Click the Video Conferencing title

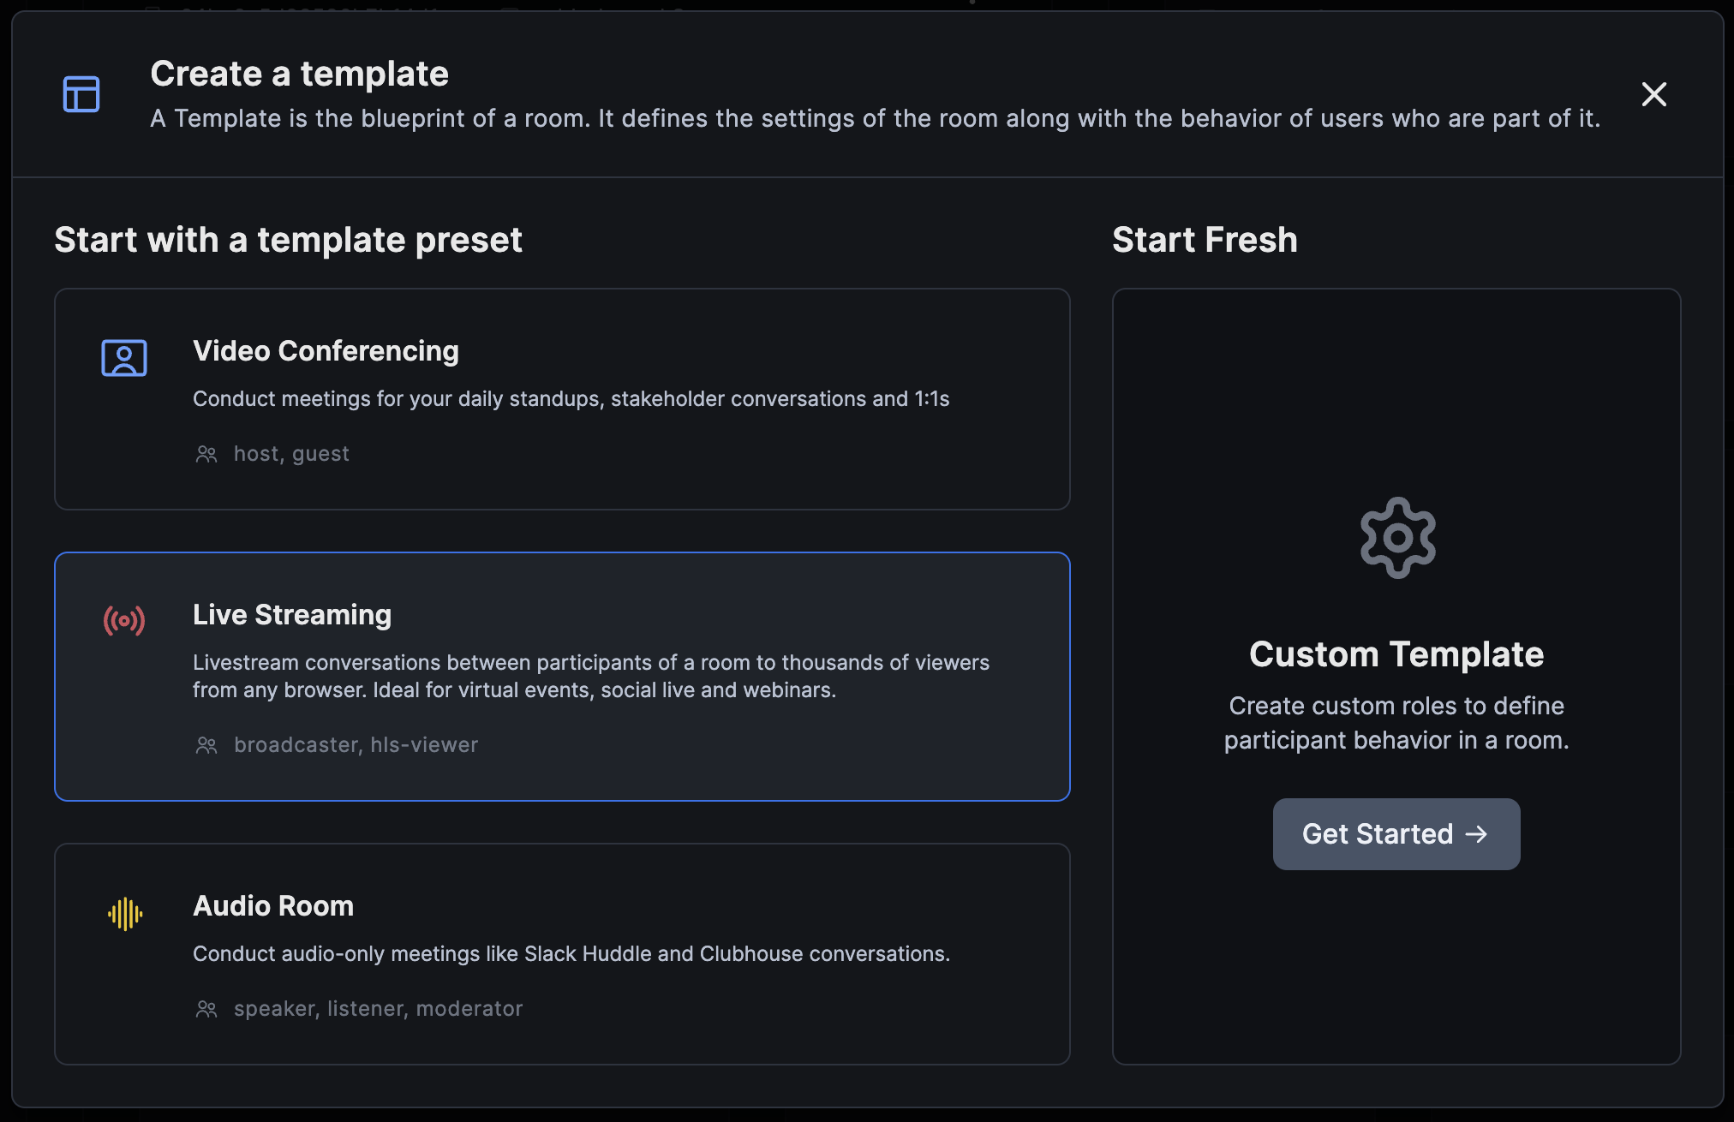coord(326,351)
